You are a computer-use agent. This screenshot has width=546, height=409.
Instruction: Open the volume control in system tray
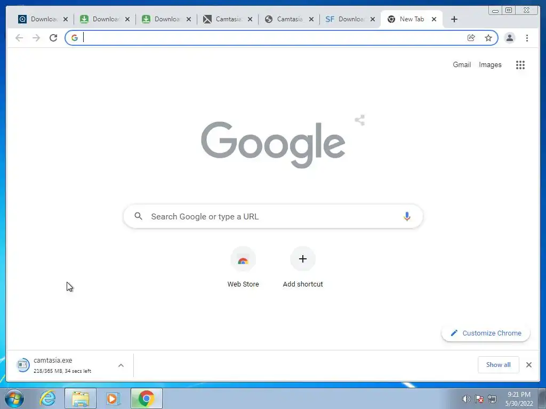466,399
